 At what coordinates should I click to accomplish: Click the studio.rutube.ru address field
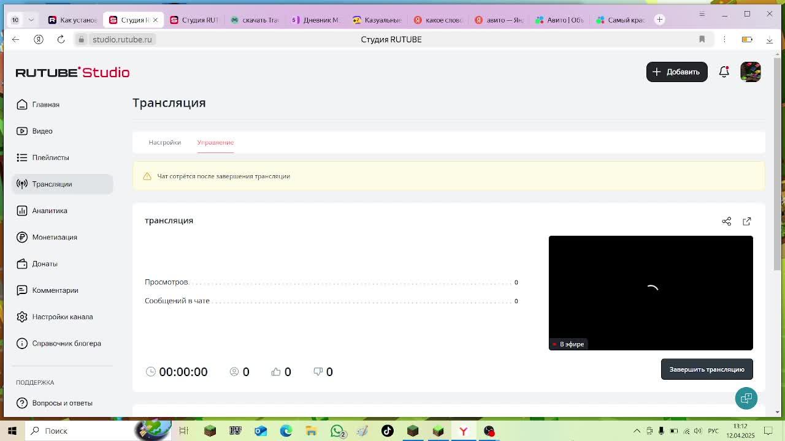tap(122, 39)
